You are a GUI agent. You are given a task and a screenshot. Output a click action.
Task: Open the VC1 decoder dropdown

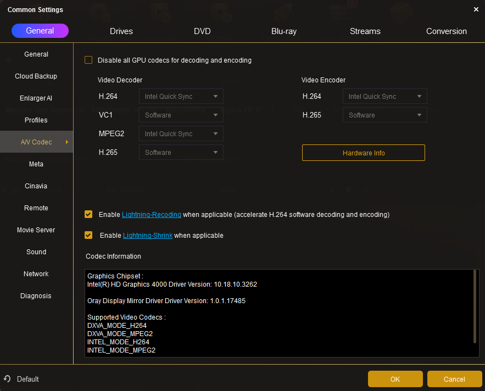[x=181, y=115]
